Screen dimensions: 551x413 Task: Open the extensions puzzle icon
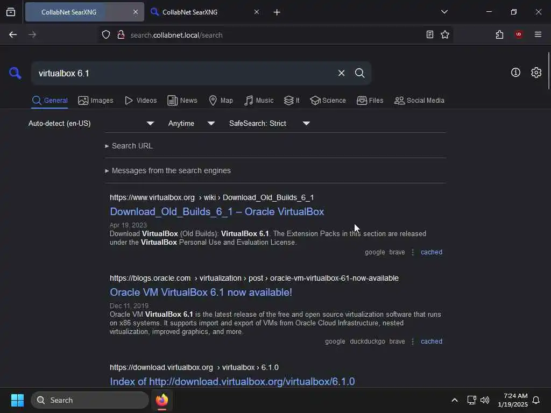click(499, 34)
